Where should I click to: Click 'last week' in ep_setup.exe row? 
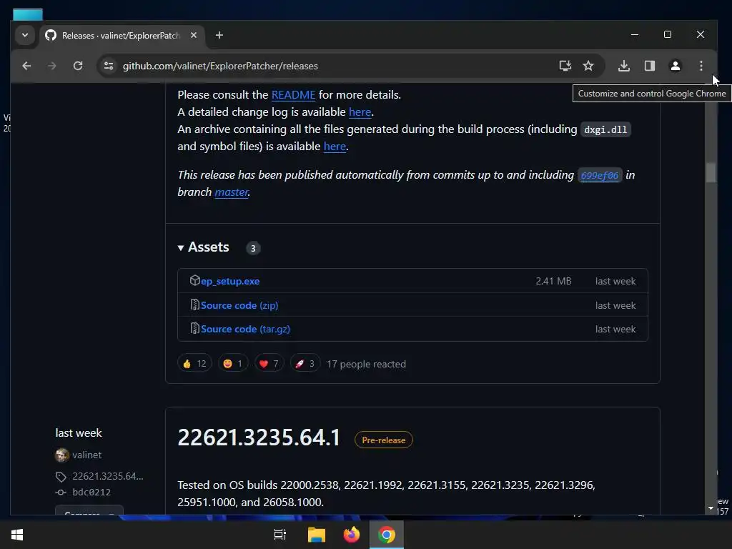pyautogui.click(x=615, y=281)
